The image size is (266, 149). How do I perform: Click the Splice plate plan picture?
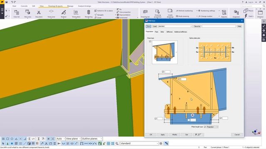click(215, 52)
